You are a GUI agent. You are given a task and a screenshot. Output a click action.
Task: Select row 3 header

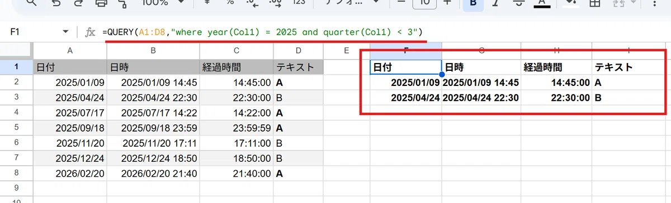tap(16, 97)
